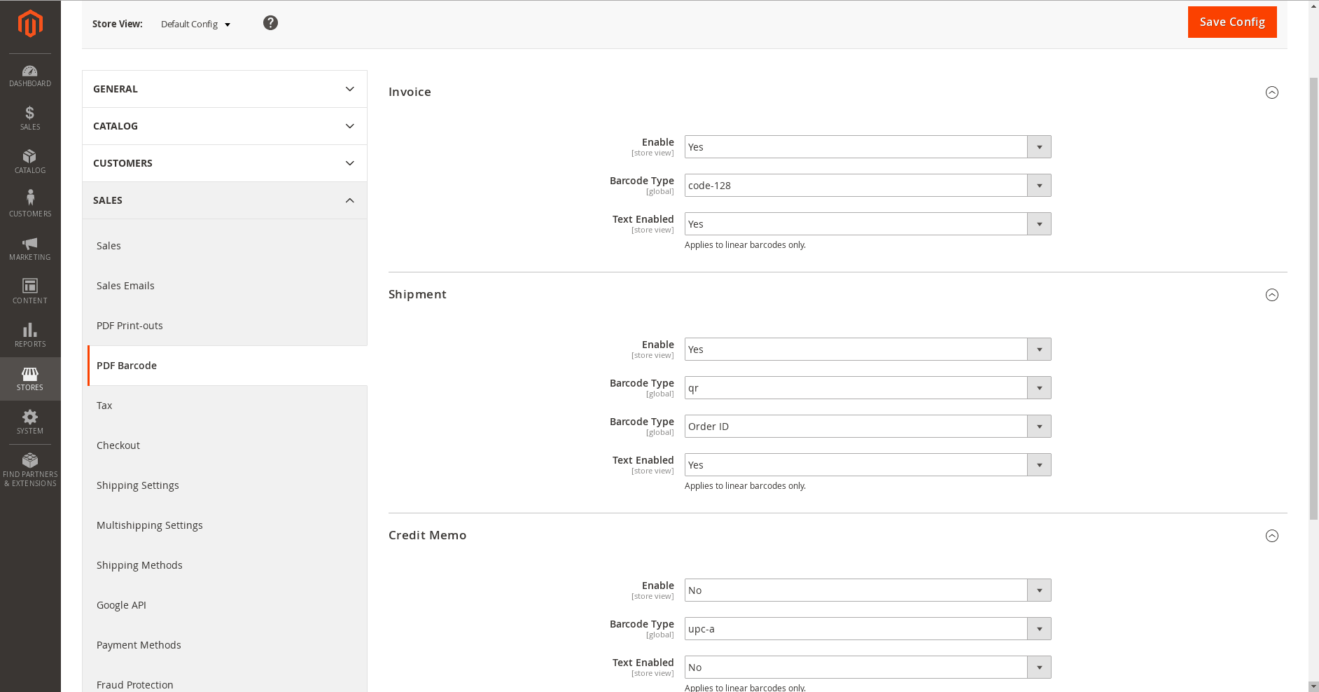Open Shipment Order ID dropdown
The image size is (1319, 692).
[x=868, y=427]
